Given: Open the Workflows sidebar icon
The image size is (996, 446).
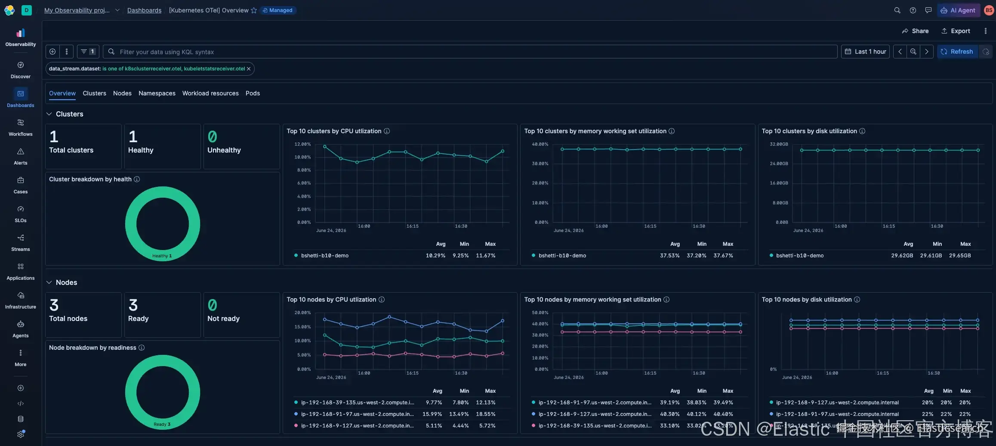Looking at the screenshot, I should 20,128.
